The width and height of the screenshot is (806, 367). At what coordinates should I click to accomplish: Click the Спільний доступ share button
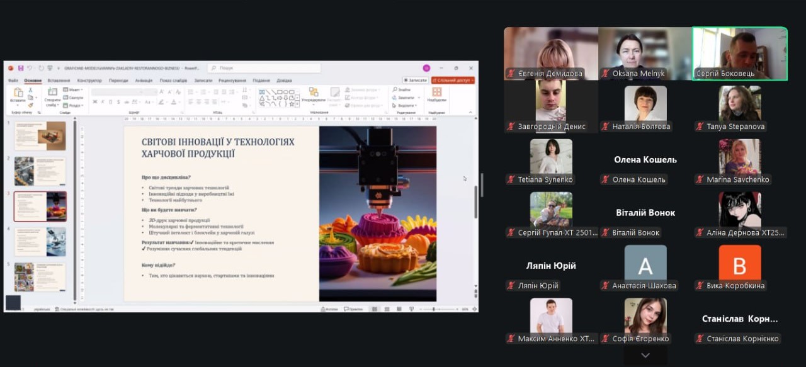point(453,81)
